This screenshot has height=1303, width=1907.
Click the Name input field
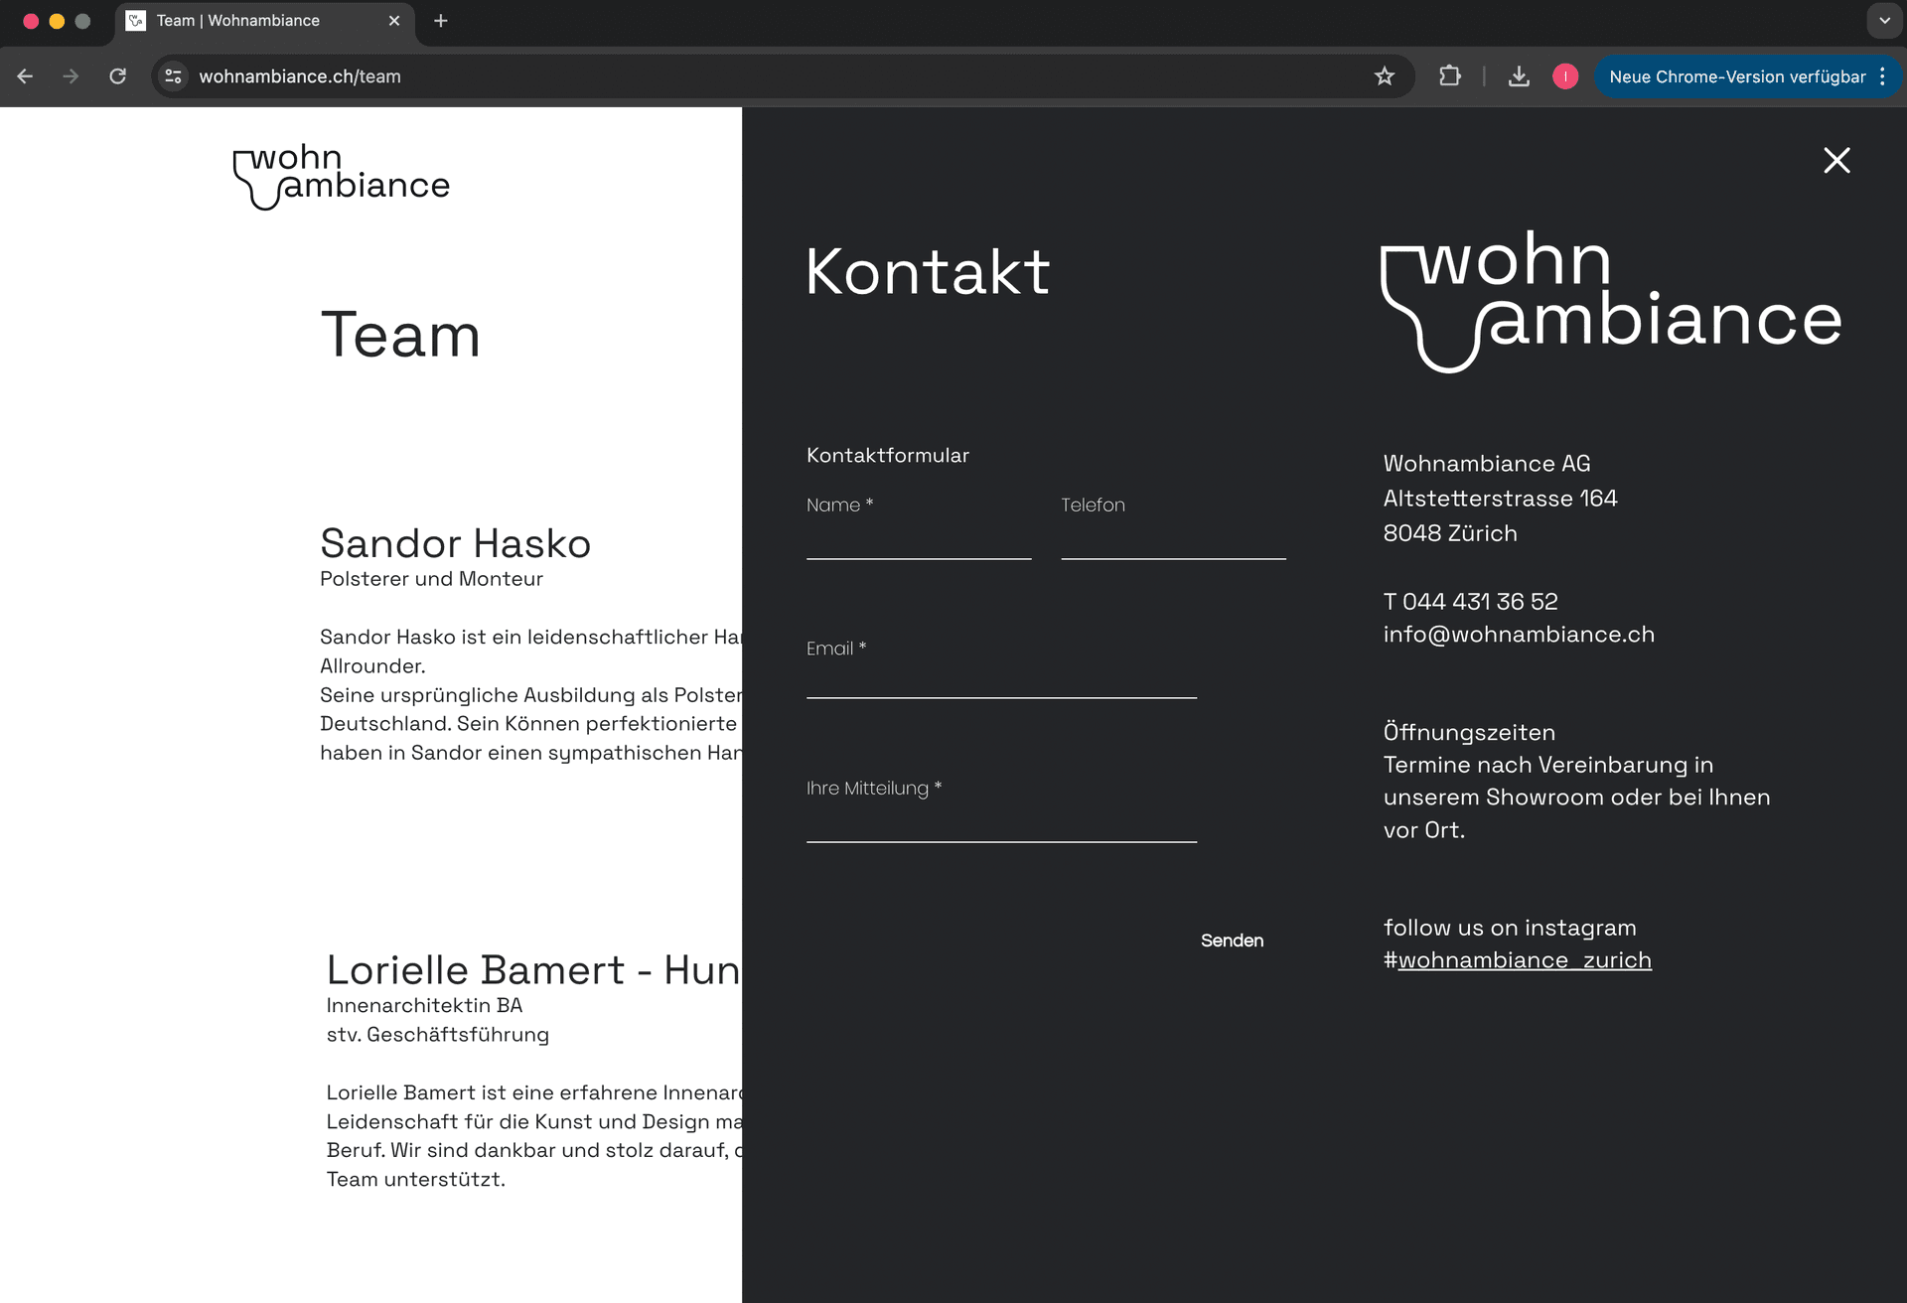918,541
